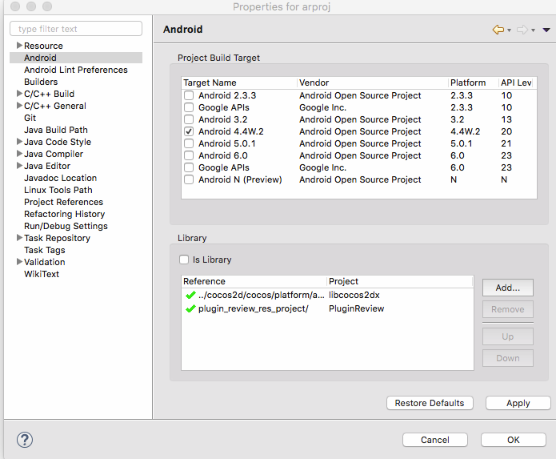
Task: Uncheck the Android 4.4W.2 build target
Action: point(189,131)
